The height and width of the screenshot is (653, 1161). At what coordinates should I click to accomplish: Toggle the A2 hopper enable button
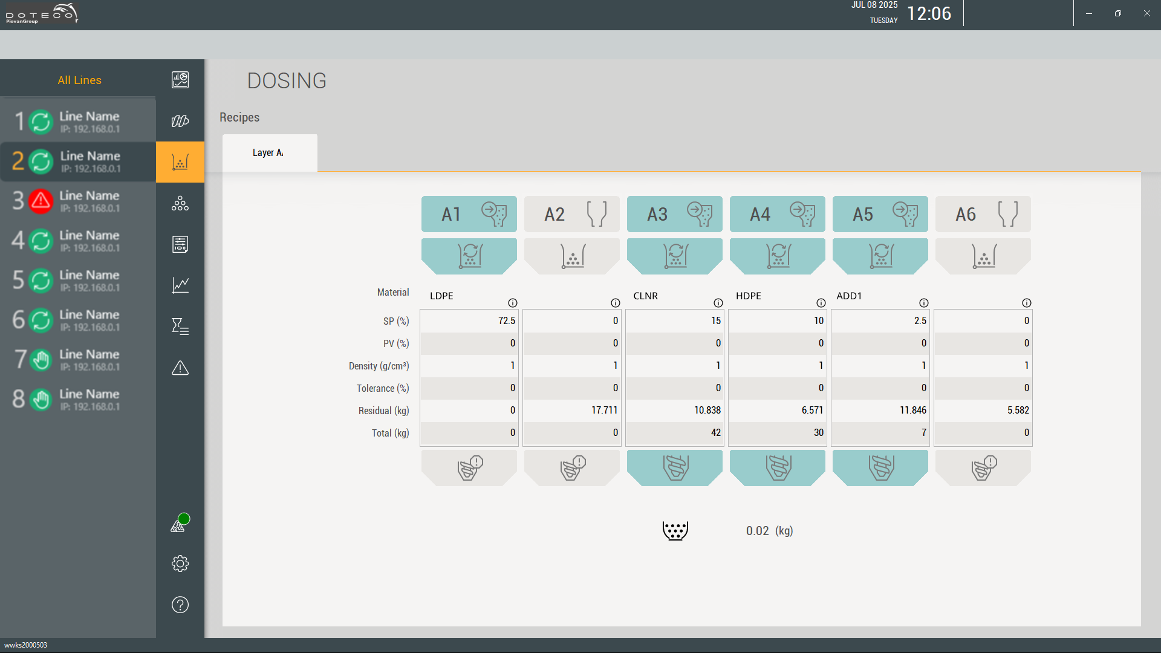click(571, 214)
